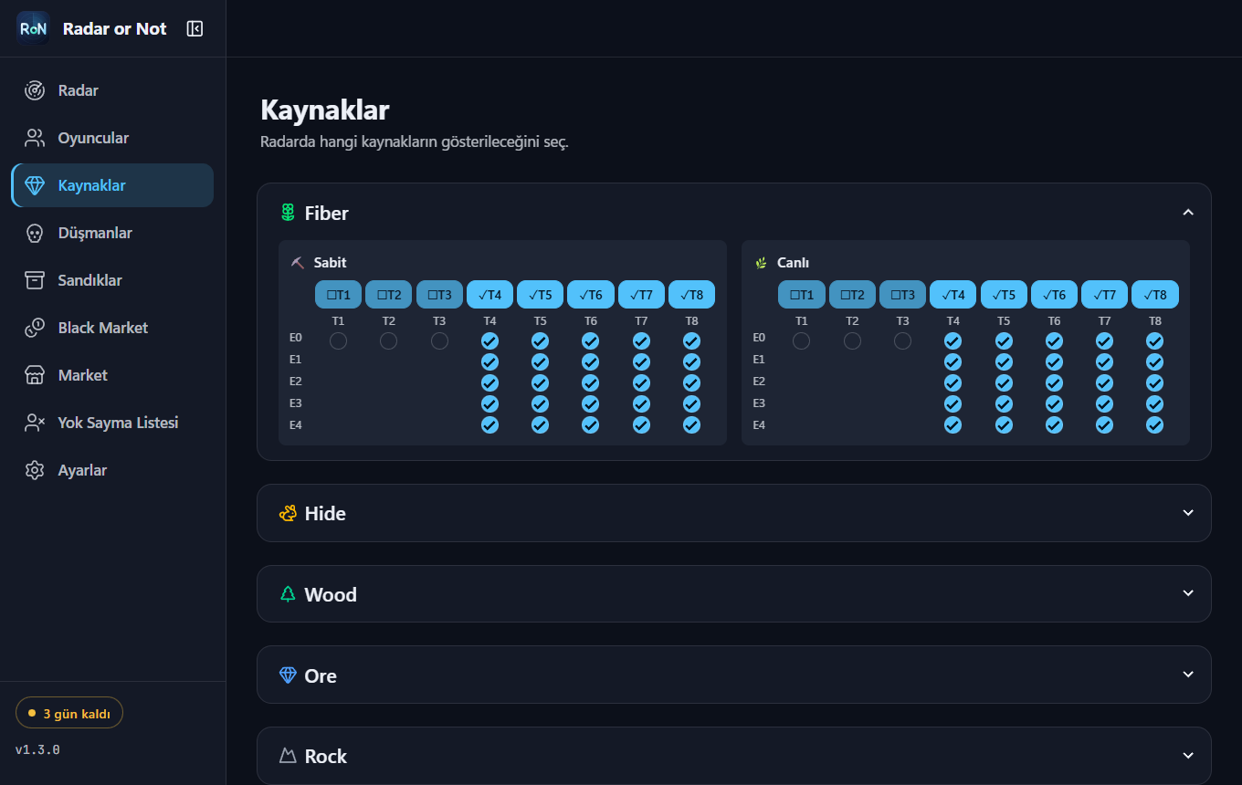Expand the Wood section chevron

click(x=1188, y=593)
